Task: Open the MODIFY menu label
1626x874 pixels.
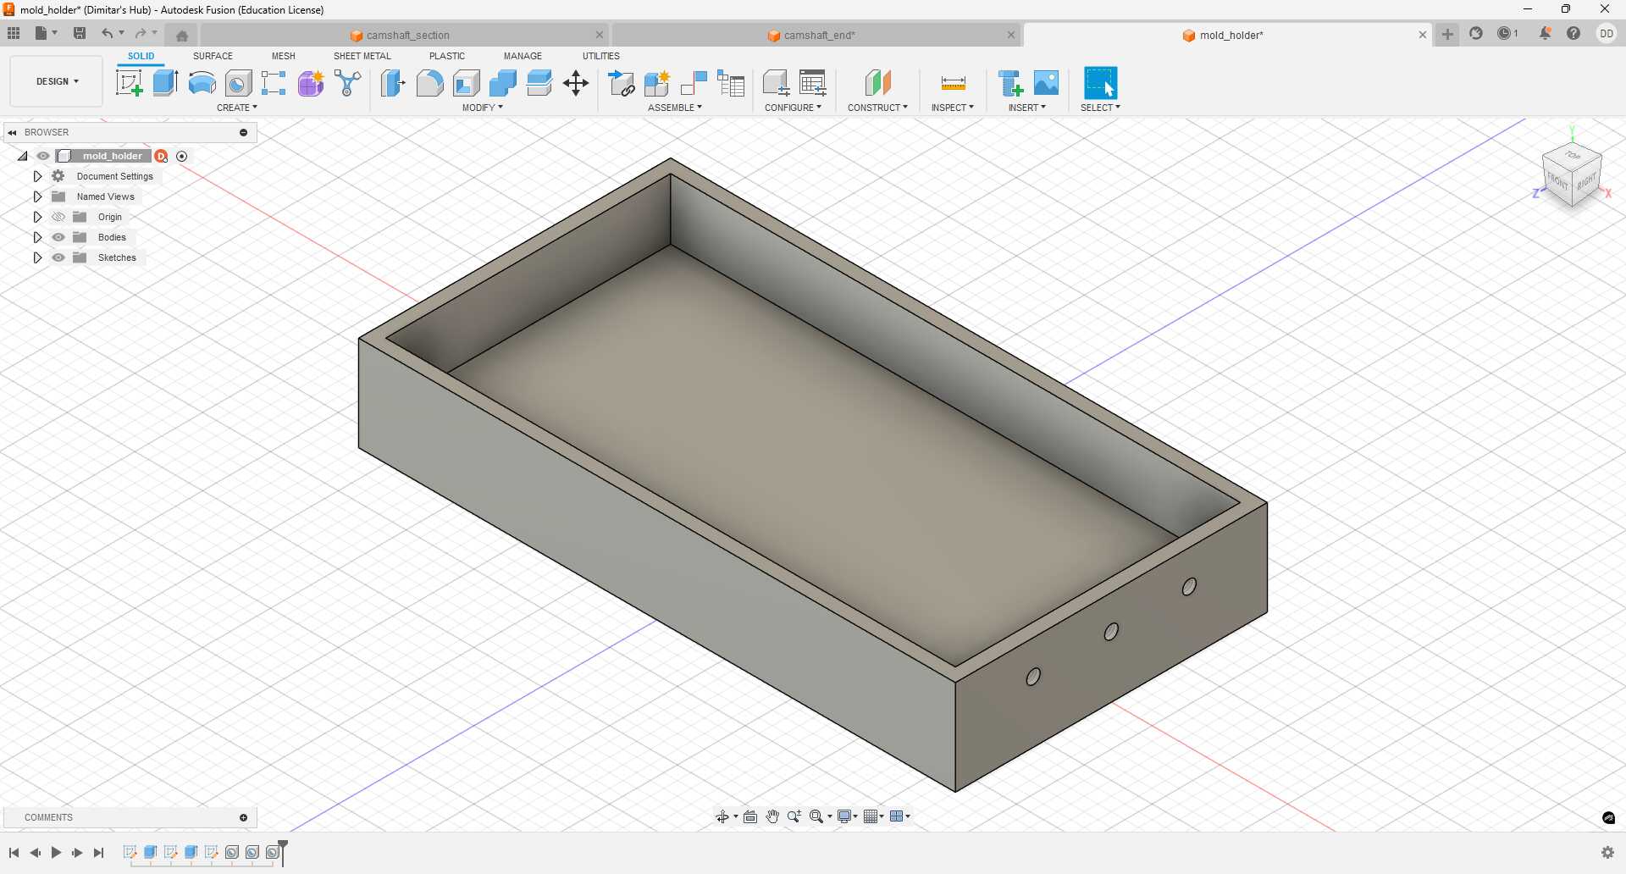Action: [x=482, y=108]
